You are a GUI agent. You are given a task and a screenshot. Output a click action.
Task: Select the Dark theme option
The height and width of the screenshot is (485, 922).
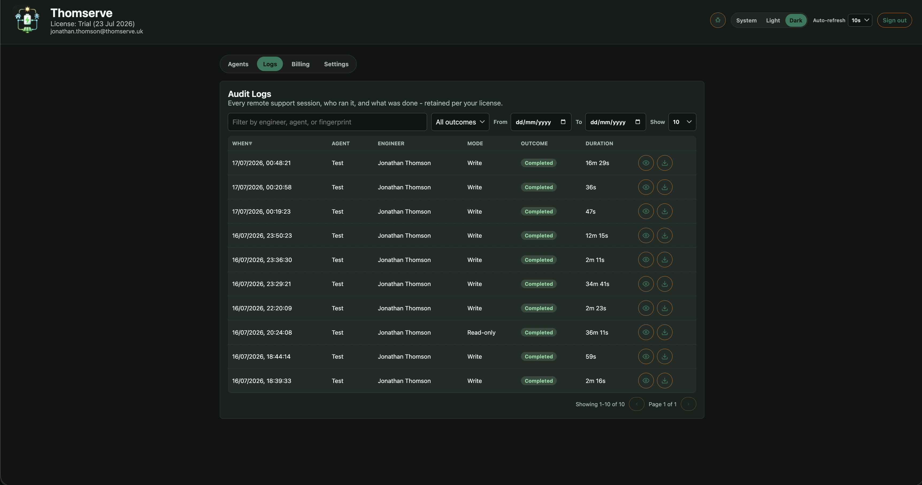(796, 20)
